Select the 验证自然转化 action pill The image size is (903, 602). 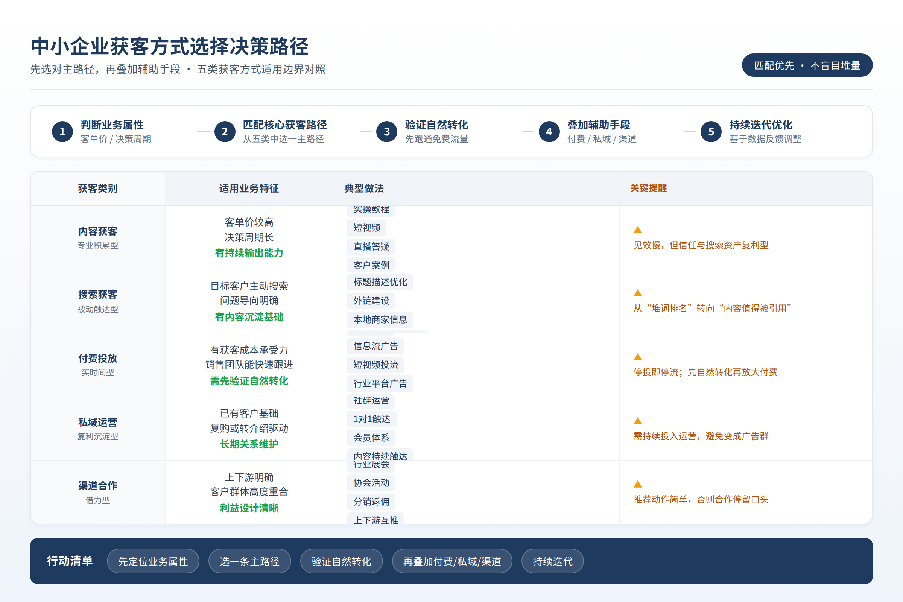[x=341, y=561]
